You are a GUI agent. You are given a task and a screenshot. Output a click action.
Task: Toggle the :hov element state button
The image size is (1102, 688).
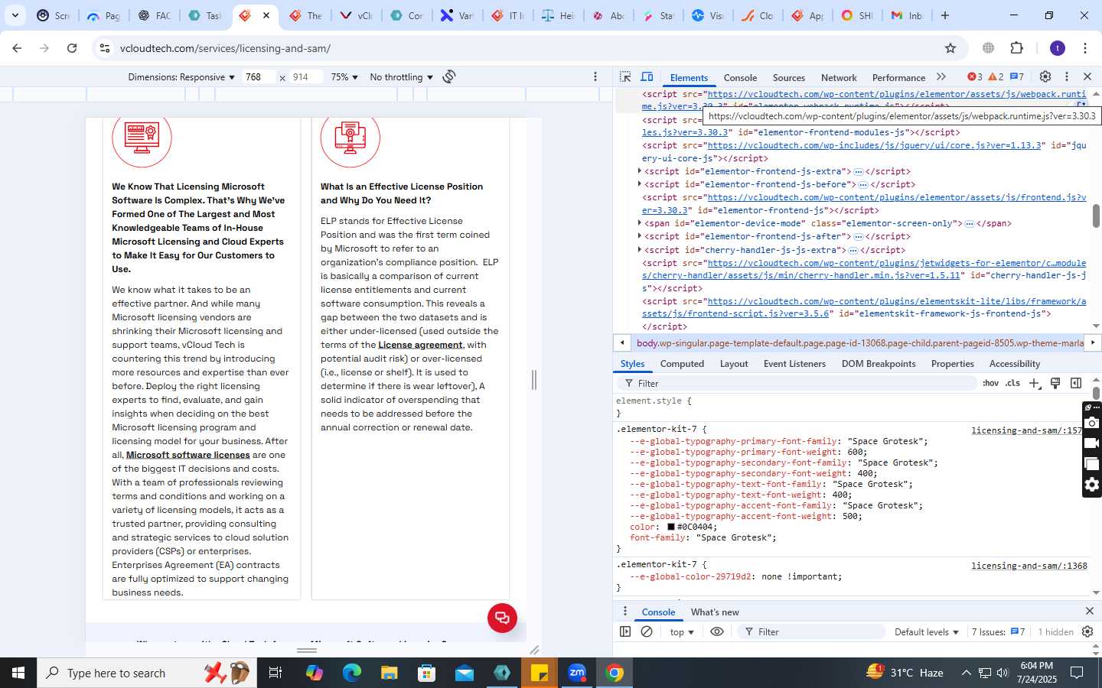pyautogui.click(x=990, y=383)
